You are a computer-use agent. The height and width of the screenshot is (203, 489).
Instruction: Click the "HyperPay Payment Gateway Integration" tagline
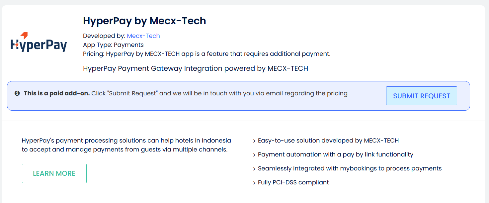(195, 68)
